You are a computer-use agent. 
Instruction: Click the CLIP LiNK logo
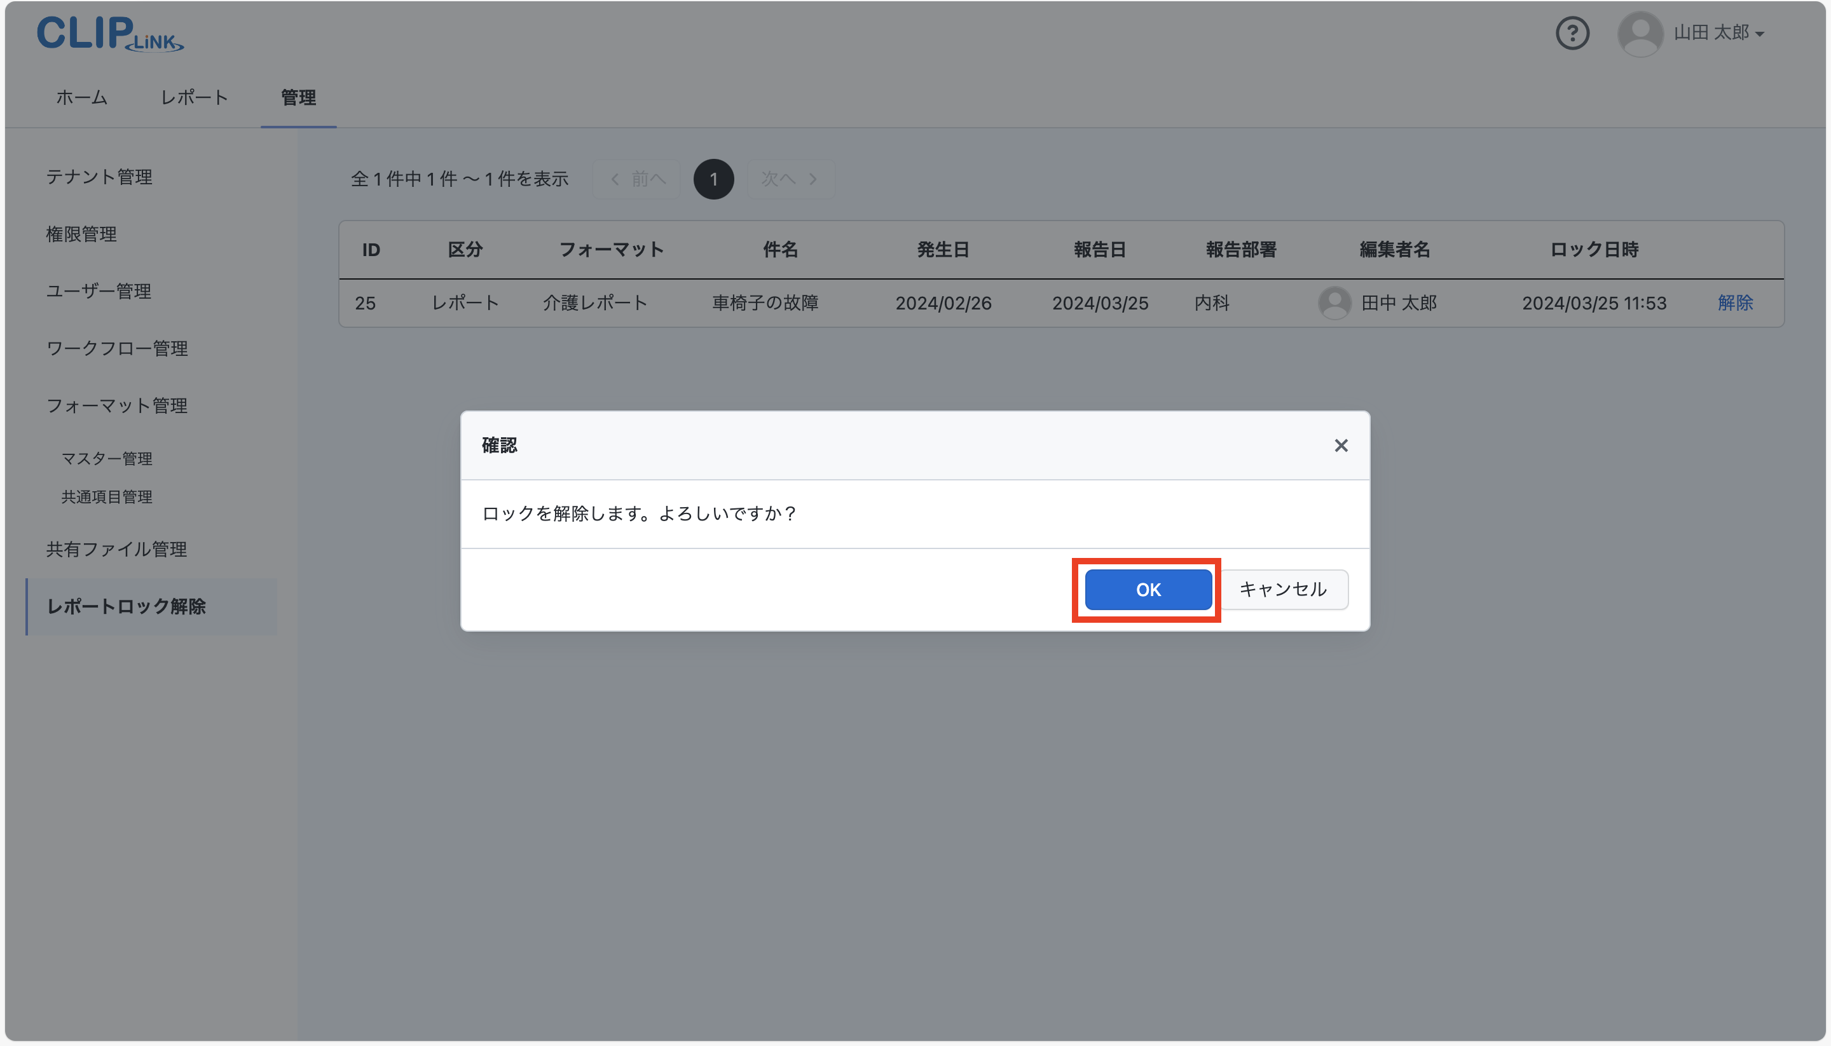point(109,34)
